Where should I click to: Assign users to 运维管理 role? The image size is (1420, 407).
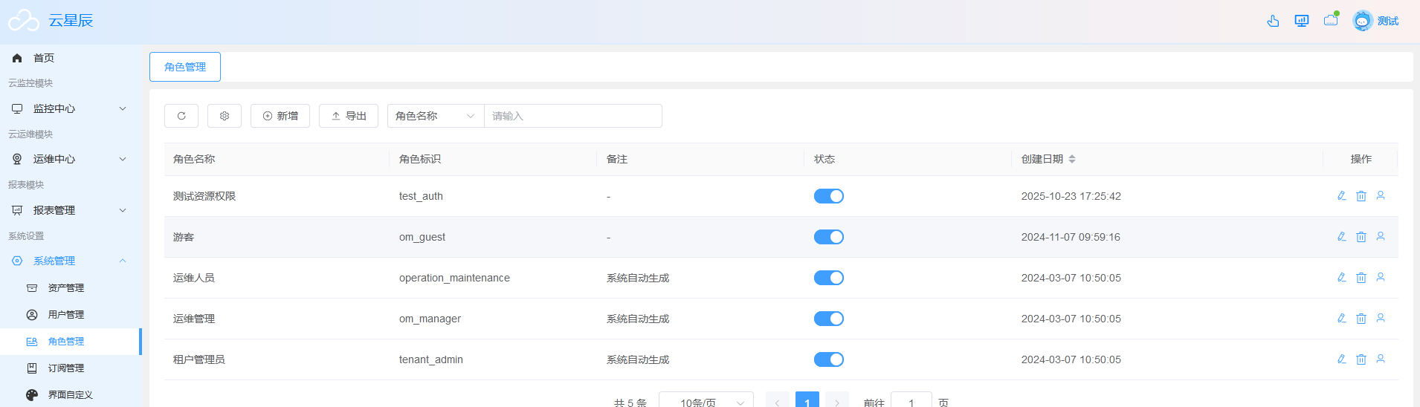pos(1381,319)
